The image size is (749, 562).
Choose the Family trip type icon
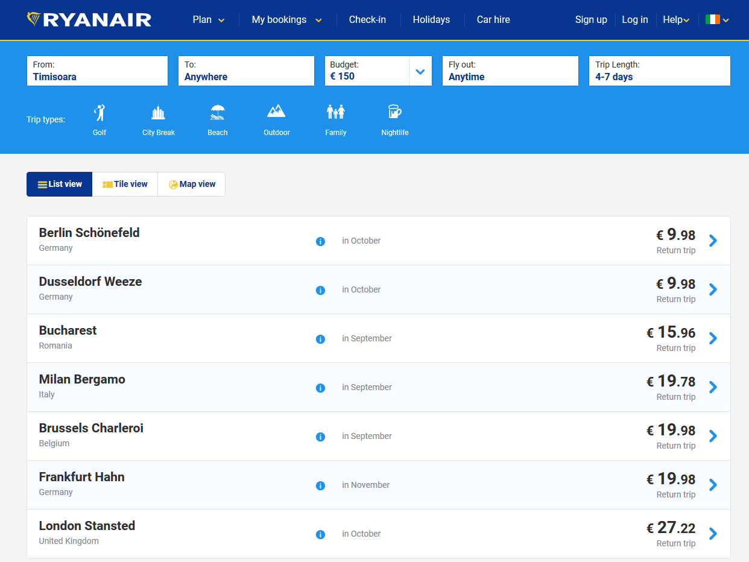coord(335,112)
